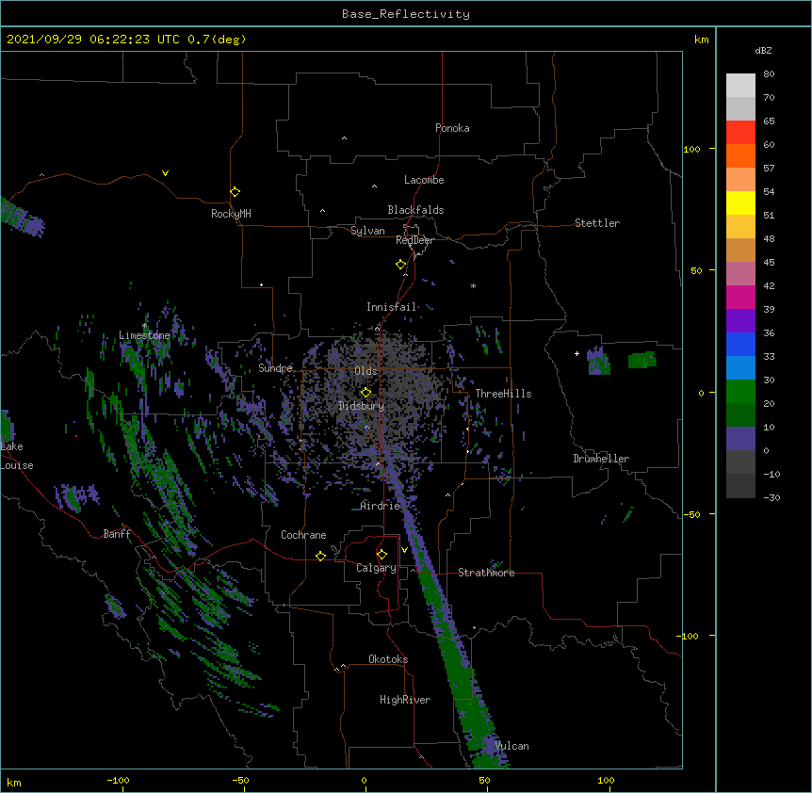Viewport: 812px width, 793px height.
Task: Click the white asterisk marker east of Innisfail
Action: [473, 285]
